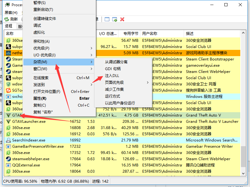Image resolution: width=250 pixels, height=187 pixels.
Task: Click the 物理内存 status bar entry
Action: [x=65, y=181]
